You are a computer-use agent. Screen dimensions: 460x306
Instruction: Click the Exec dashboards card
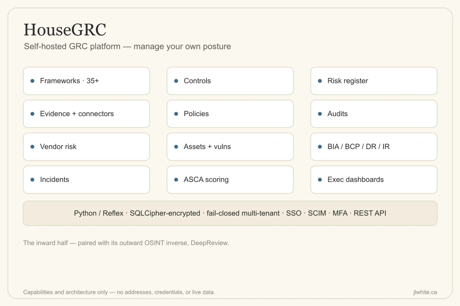[374, 180]
